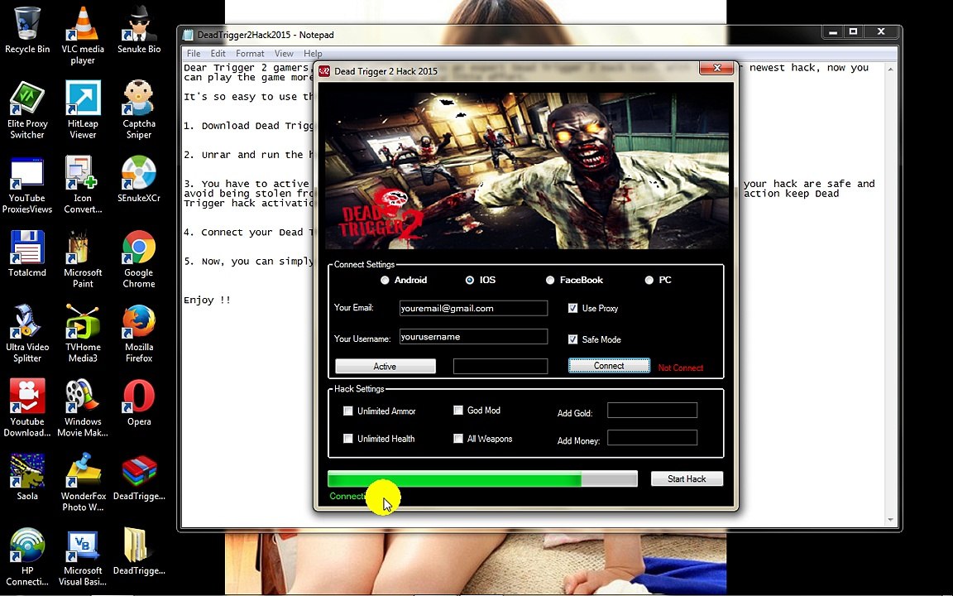Launch Google Chrome from desktop
953x596 pixels.
139,260
